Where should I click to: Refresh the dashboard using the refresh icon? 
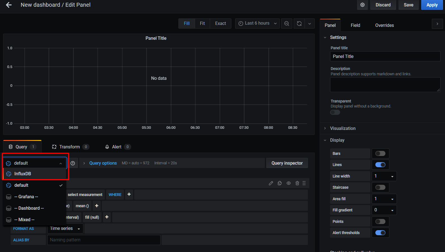(x=299, y=24)
